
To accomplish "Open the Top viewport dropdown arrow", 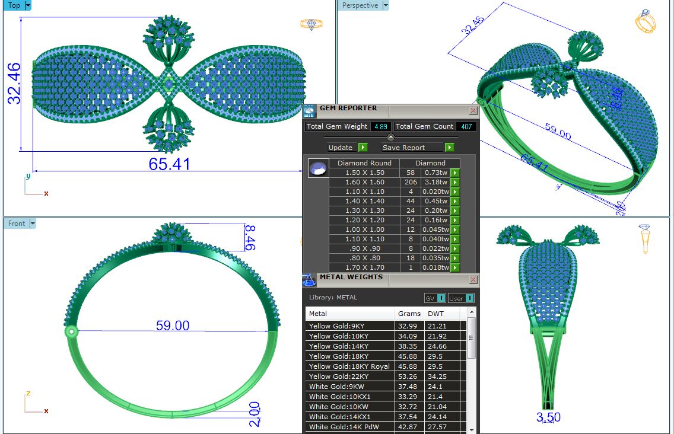I will point(28,5).
